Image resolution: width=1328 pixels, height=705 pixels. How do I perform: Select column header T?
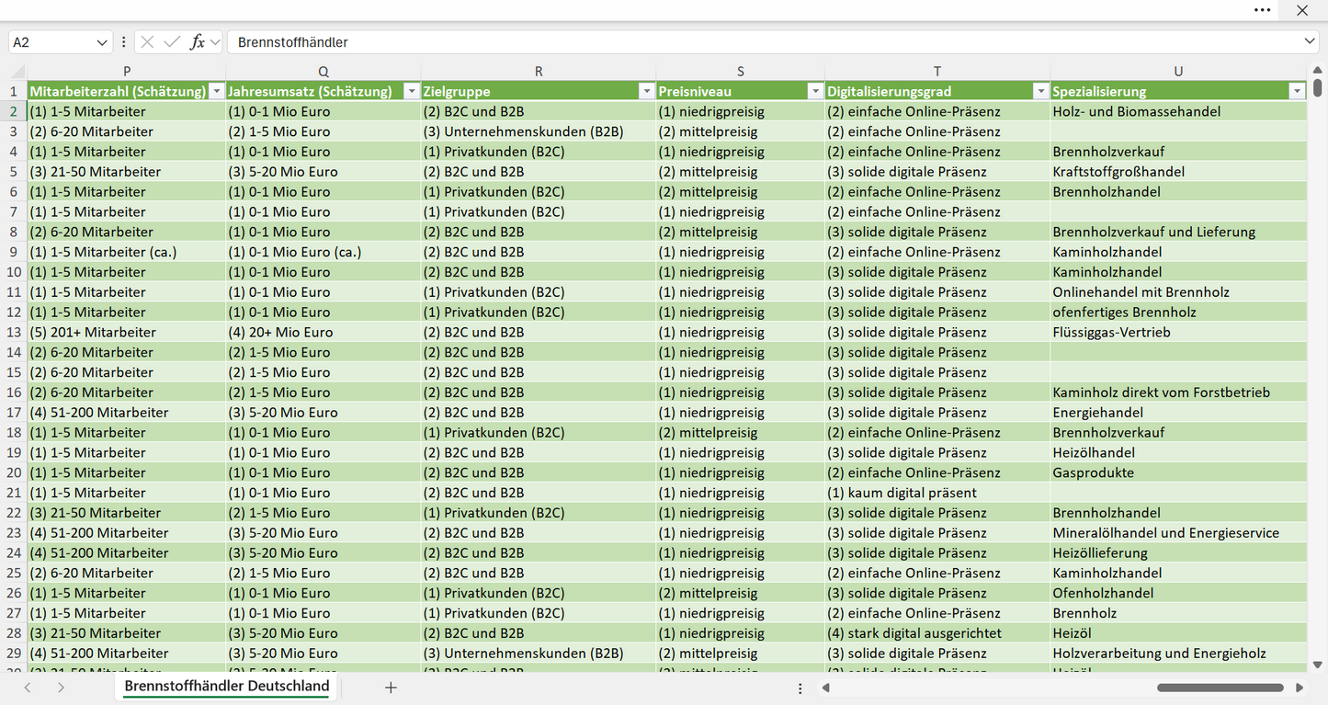coord(937,71)
